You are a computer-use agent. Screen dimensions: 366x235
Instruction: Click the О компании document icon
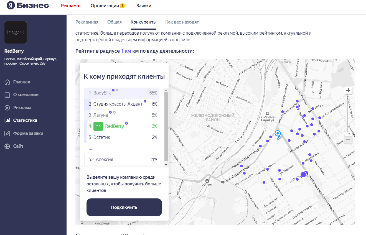7,95
